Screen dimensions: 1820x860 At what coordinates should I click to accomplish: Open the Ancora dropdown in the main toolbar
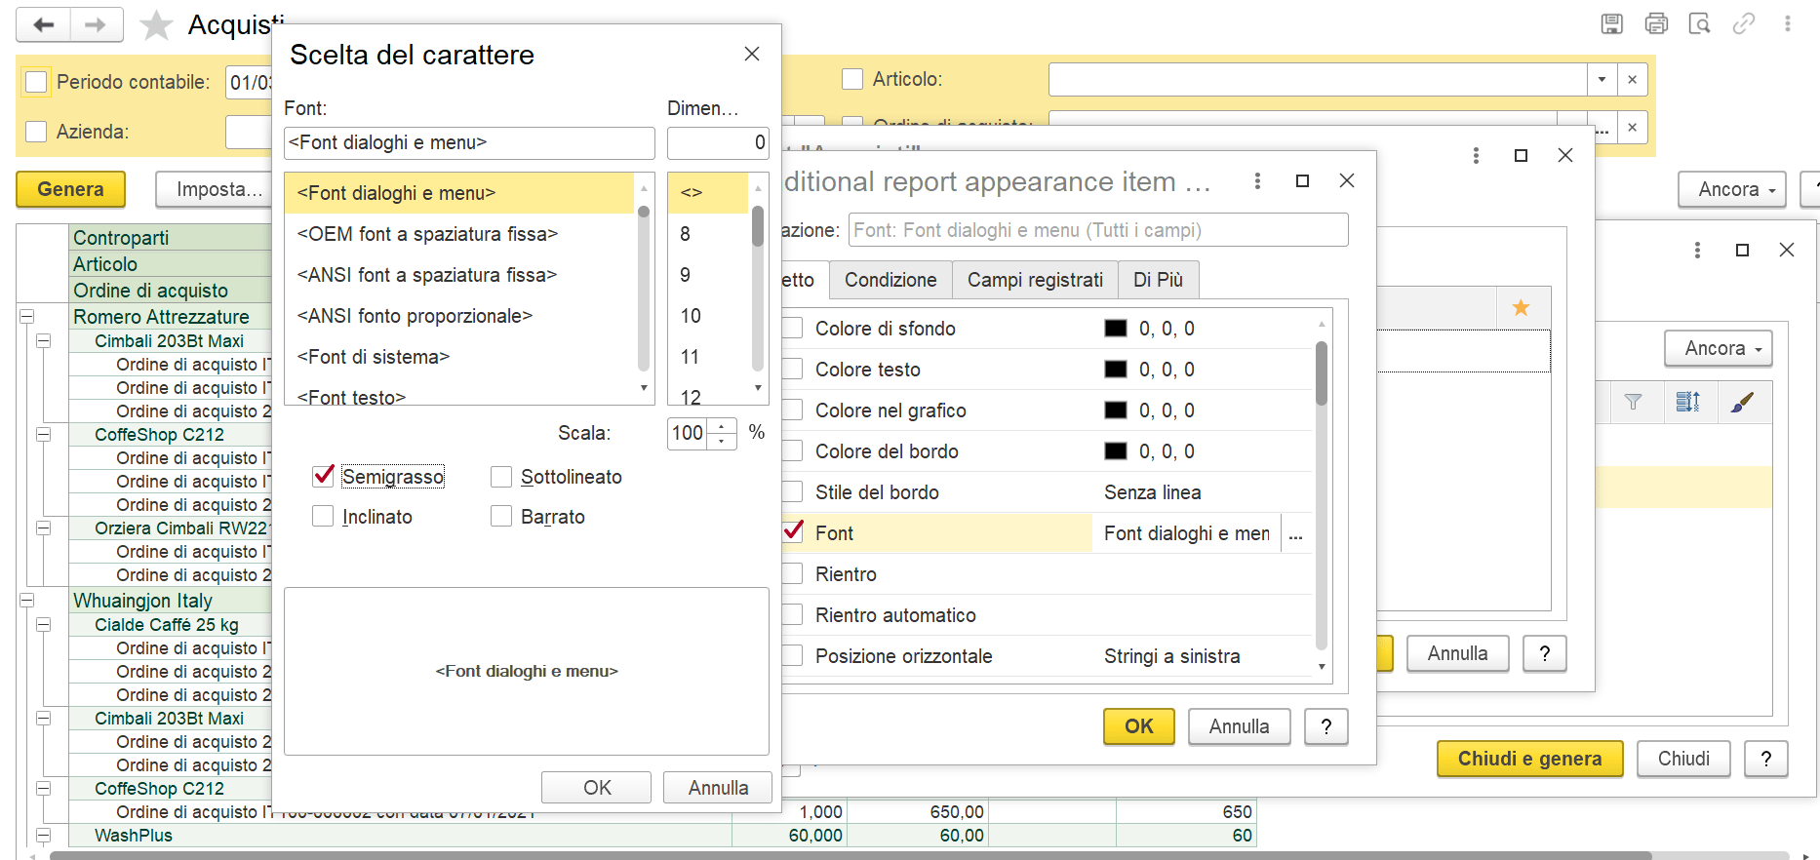pos(1731,189)
